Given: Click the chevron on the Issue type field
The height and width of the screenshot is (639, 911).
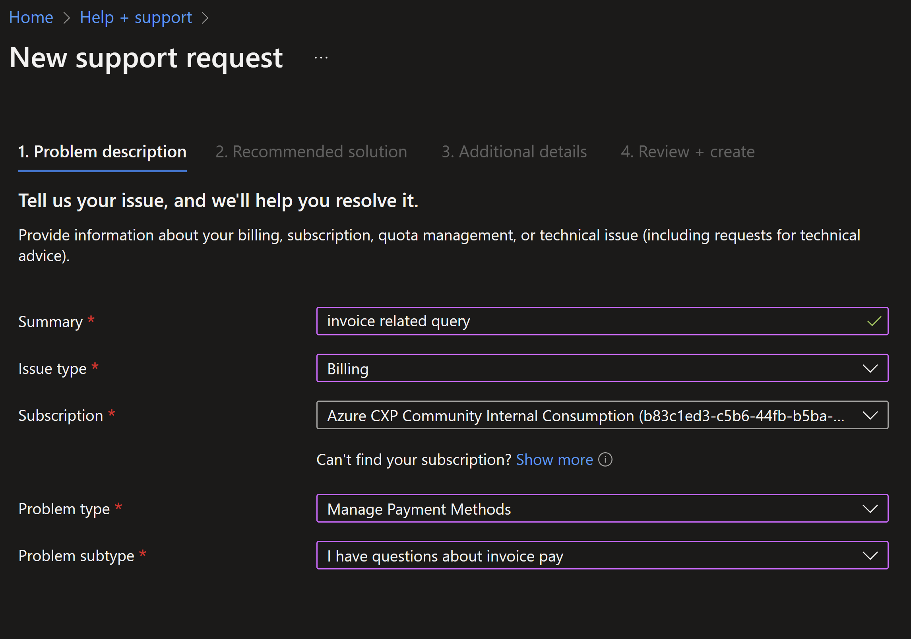Looking at the screenshot, I should (x=870, y=368).
